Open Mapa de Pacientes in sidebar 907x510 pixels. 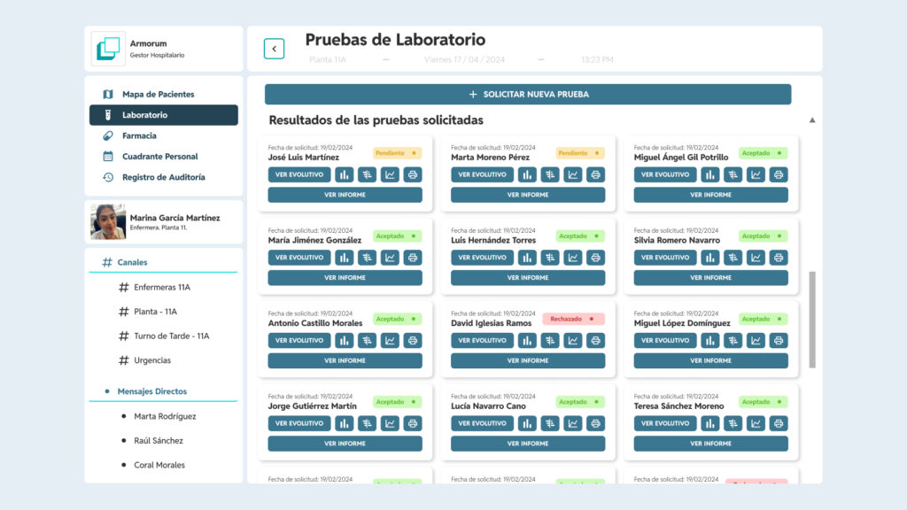(x=164, y=94)
